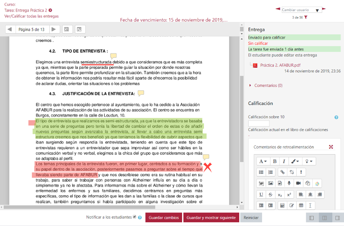Indent text in feedback editor
The width and height of the screenshot is (344, 226).
coord(270,205)
